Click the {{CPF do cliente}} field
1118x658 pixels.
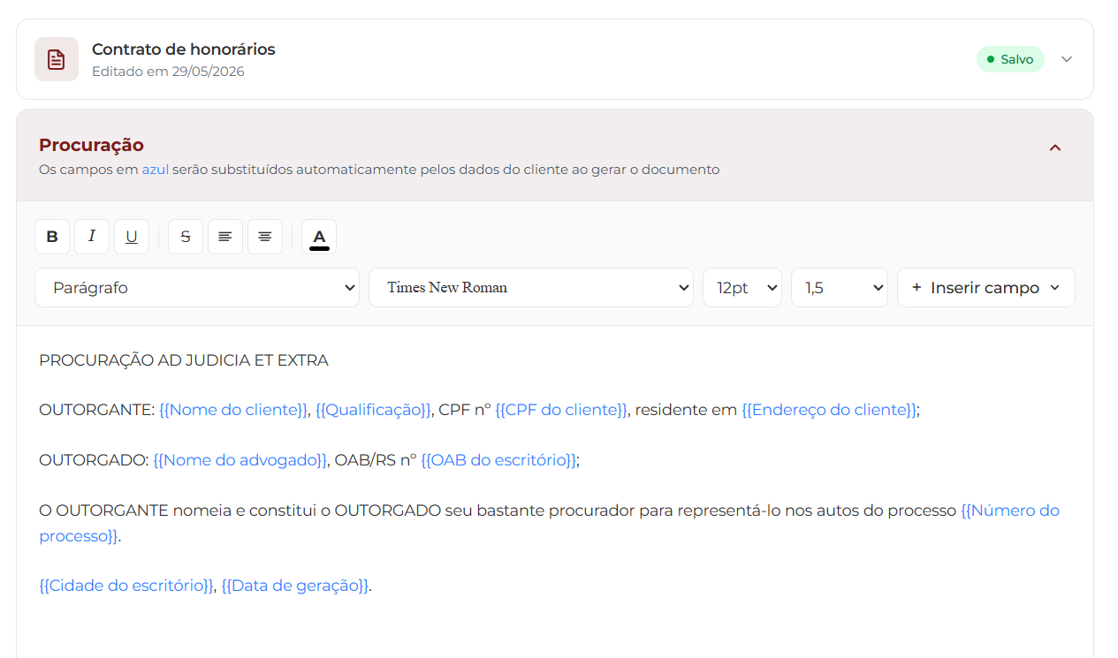coord(561,410)
